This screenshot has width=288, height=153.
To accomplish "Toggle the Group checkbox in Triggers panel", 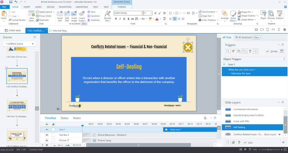I will (x=267, y=51).
